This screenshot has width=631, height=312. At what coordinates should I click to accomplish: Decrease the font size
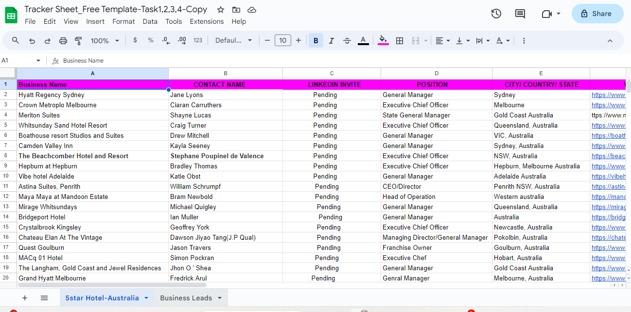click(267, 41)
